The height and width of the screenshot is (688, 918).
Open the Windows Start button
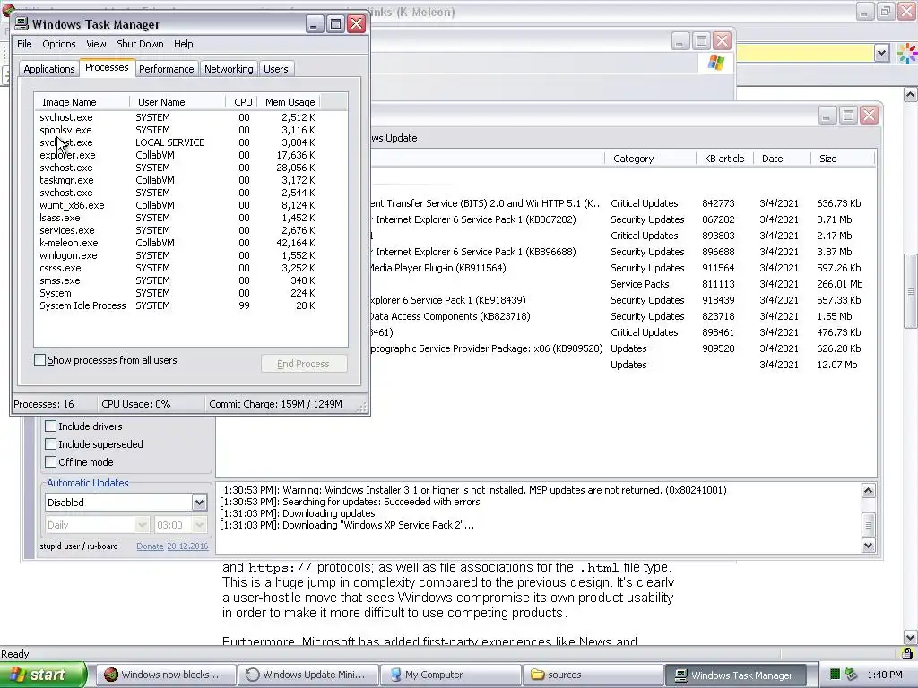43,675
